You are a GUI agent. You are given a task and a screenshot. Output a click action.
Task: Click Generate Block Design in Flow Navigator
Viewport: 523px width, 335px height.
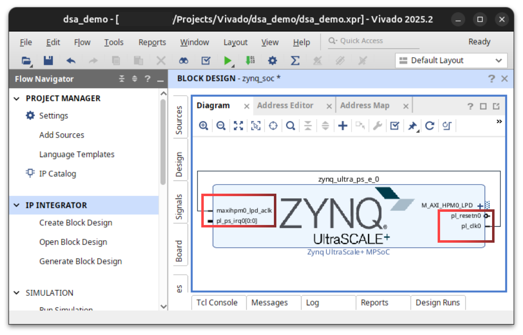[80, 261]
